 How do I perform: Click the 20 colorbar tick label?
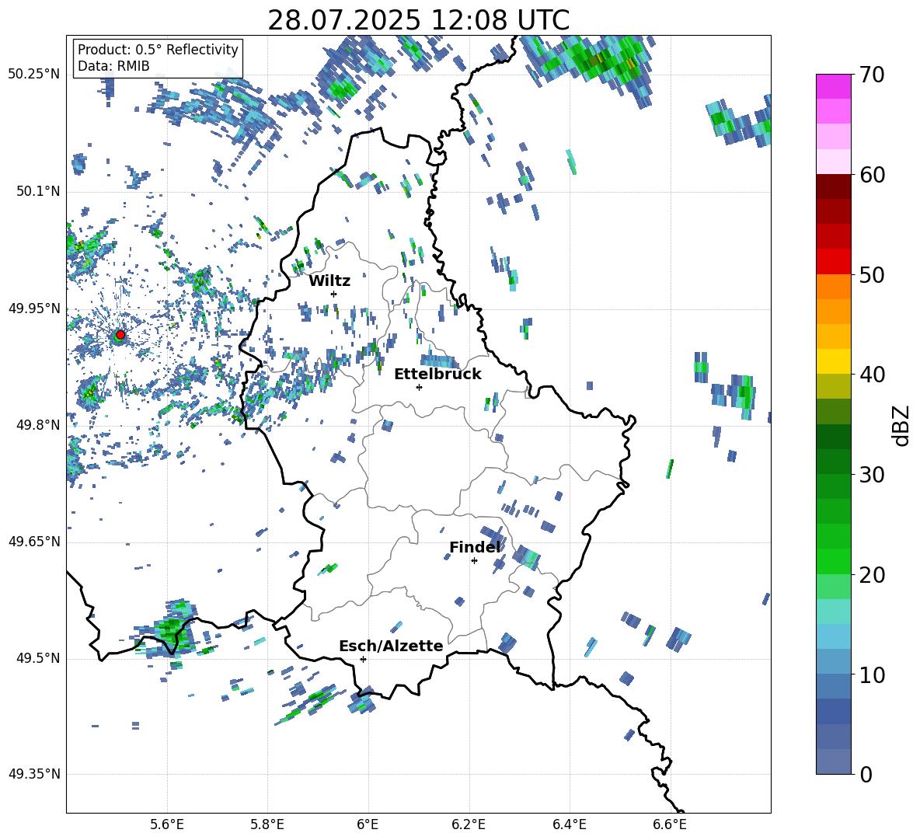click(x=871, y=575)
